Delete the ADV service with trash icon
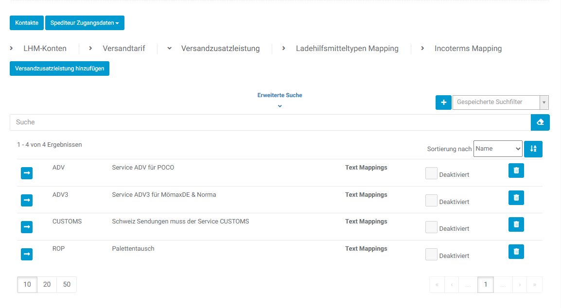This screenshot has width=561, height=308. tap(516, 171)
